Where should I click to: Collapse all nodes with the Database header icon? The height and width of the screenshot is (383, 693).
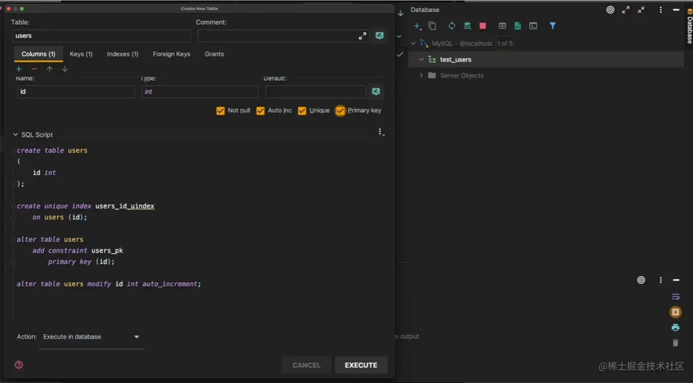(641, 10)
